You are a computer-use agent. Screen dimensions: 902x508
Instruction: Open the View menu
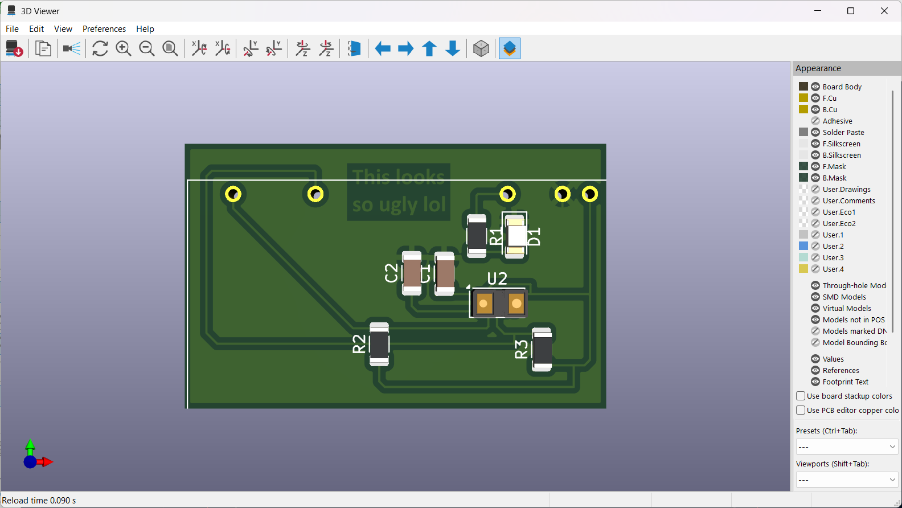point(63,29)
